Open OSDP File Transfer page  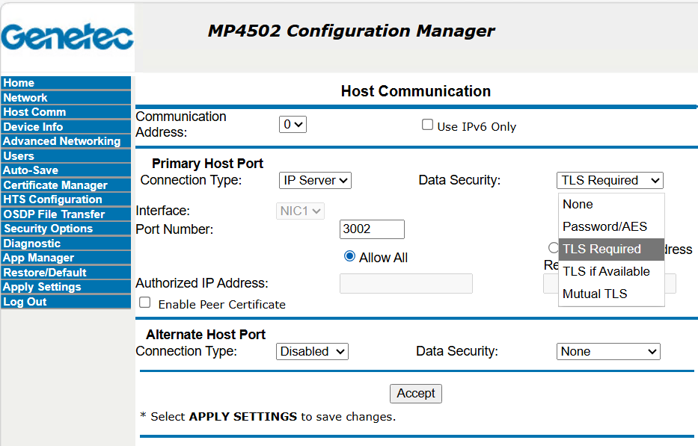pyautogui.click(x=66, y=214)
